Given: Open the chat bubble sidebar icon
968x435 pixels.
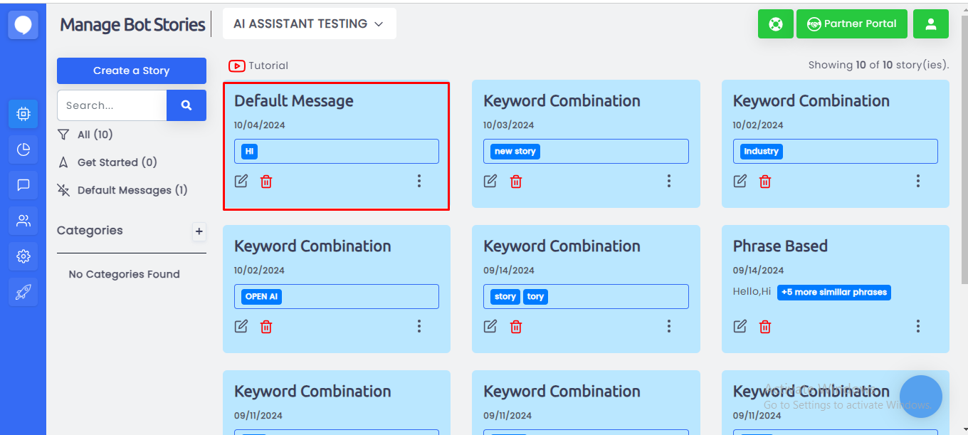Looking at the screenshot, I should [x=23, y=185].
